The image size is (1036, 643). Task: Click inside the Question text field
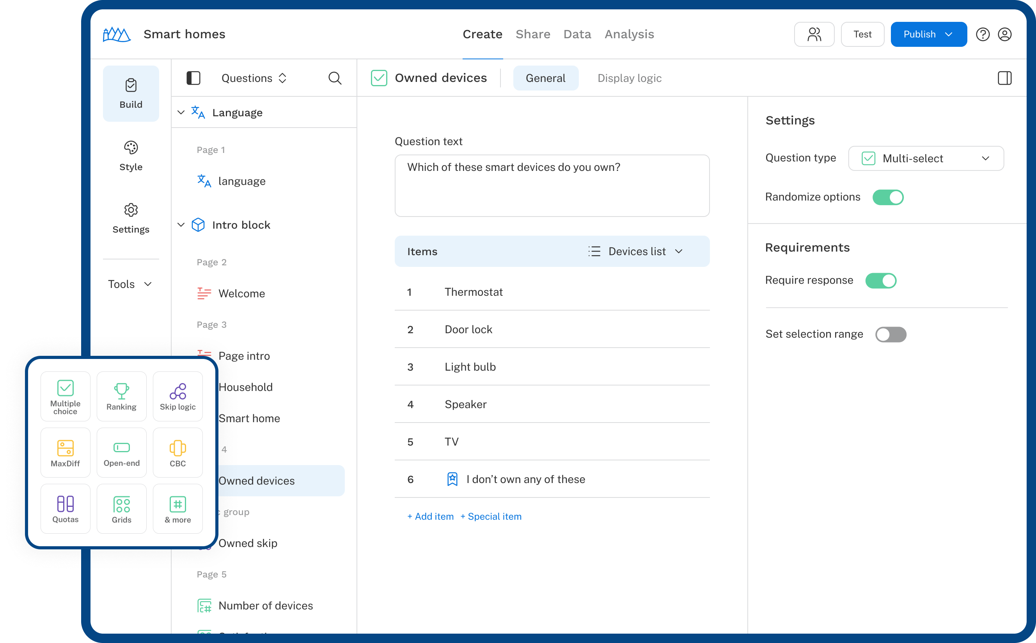(x=552, y=185)
